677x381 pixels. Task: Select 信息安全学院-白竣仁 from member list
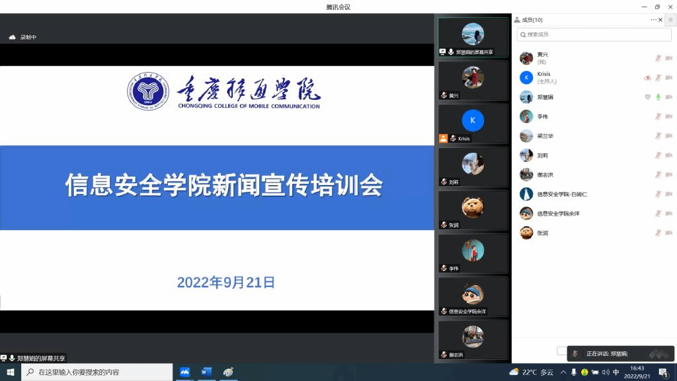pos(562,194)
